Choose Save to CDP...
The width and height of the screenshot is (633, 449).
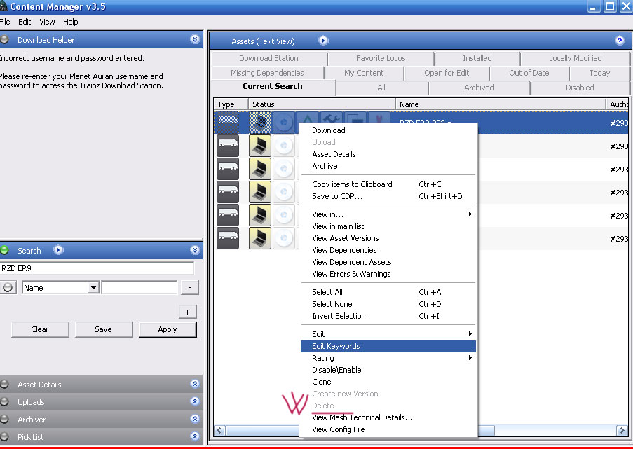coord(388,196)
